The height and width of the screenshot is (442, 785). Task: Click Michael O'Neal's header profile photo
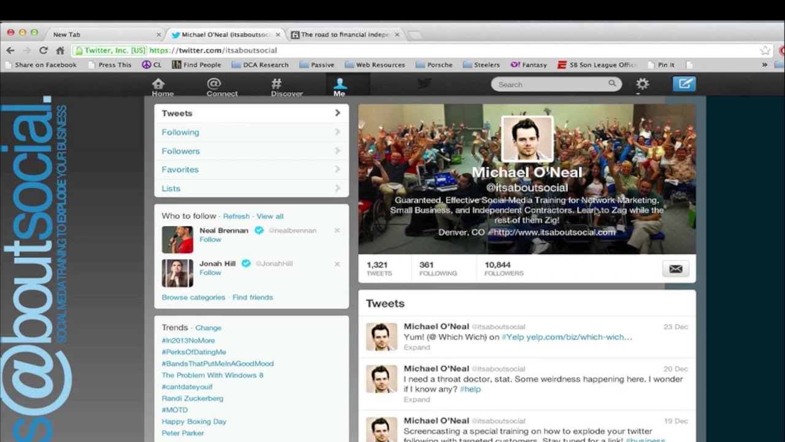click(527, 139)
